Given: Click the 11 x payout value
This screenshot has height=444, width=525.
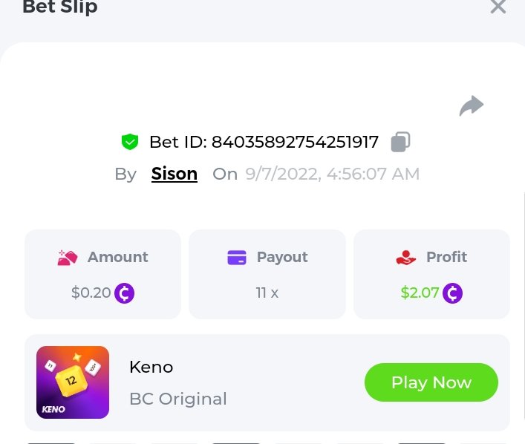Looking at the screenshot, I should [x=267, y=293].
